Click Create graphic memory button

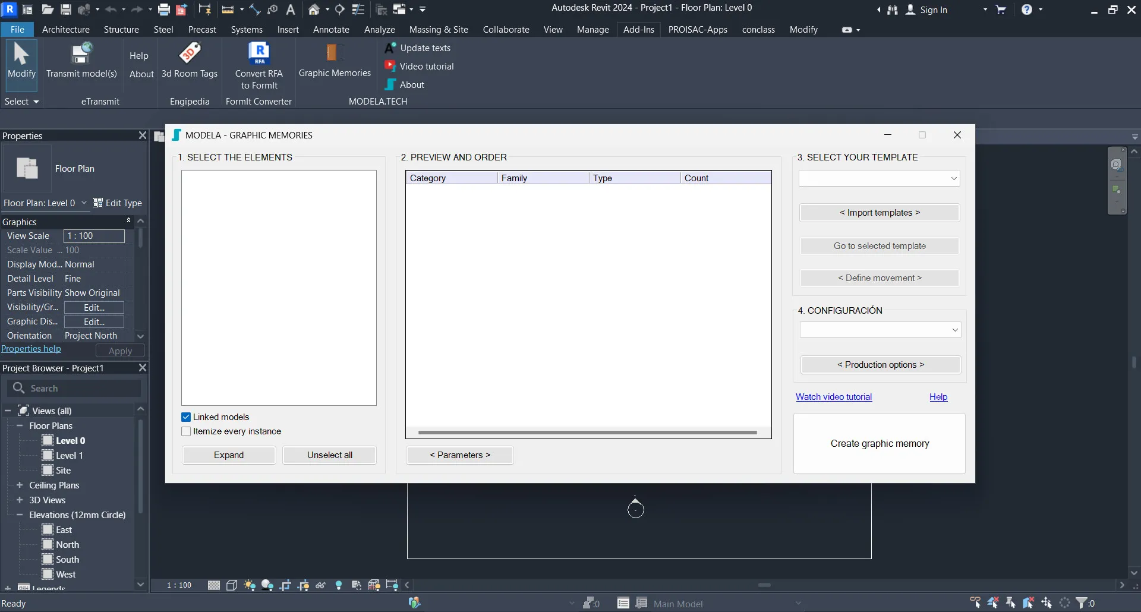click(x=880, y=444)
